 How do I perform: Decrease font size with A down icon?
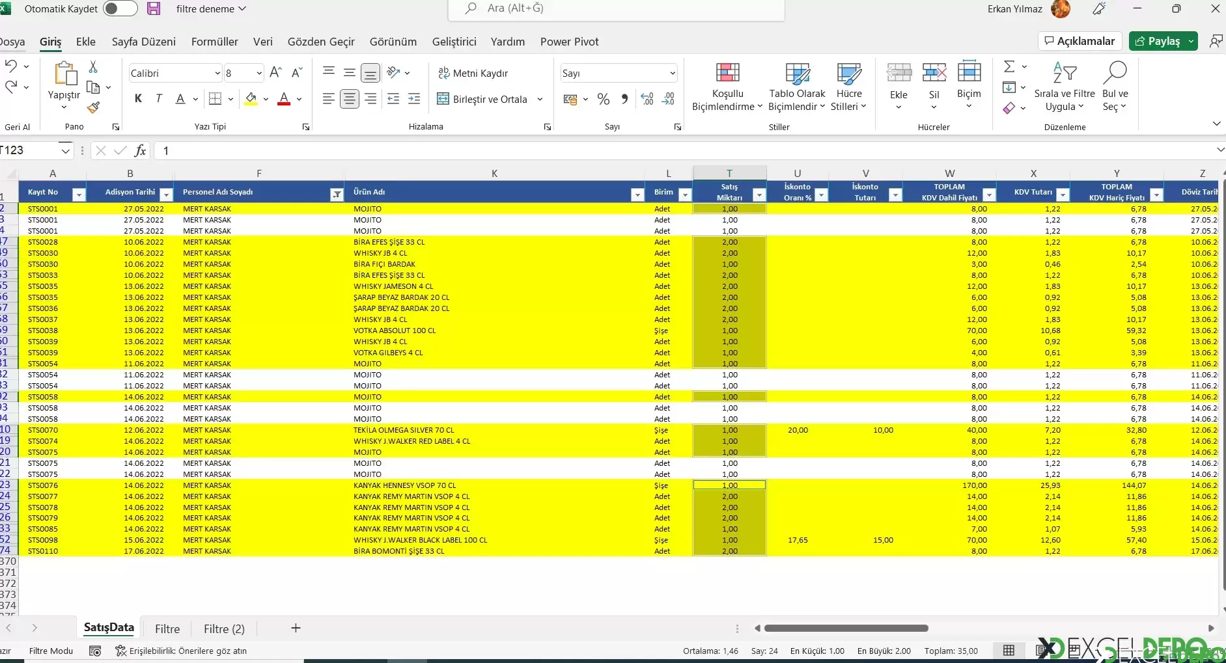coord(297,73)
